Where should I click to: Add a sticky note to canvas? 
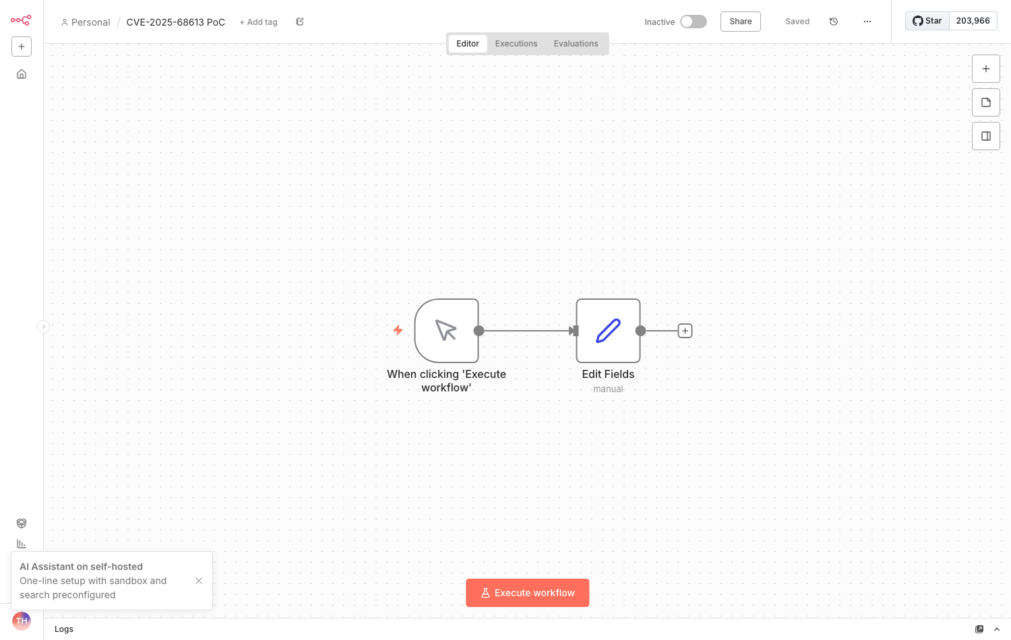click(x=986, y=102)
